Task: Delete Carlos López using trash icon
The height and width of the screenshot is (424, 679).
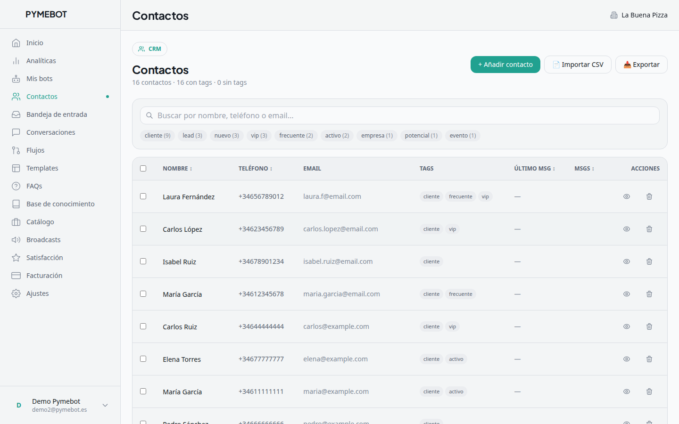Action: (649, 229)
